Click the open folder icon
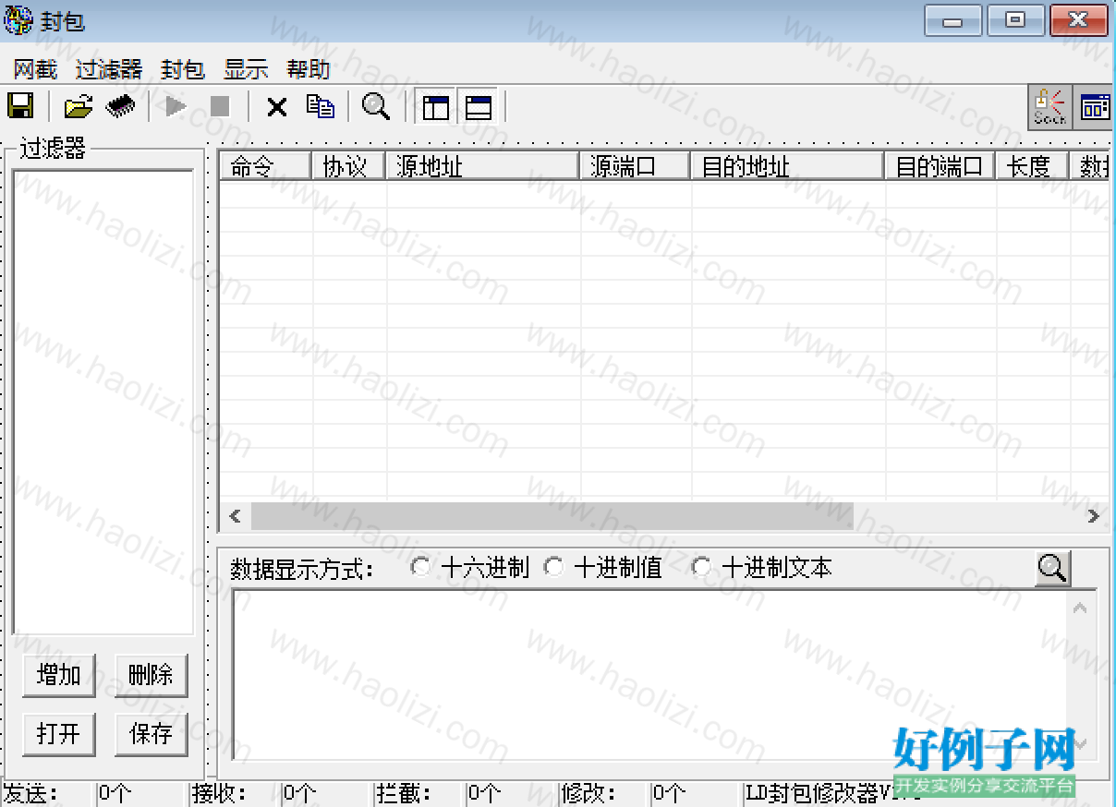 click(x=79, y=106)
